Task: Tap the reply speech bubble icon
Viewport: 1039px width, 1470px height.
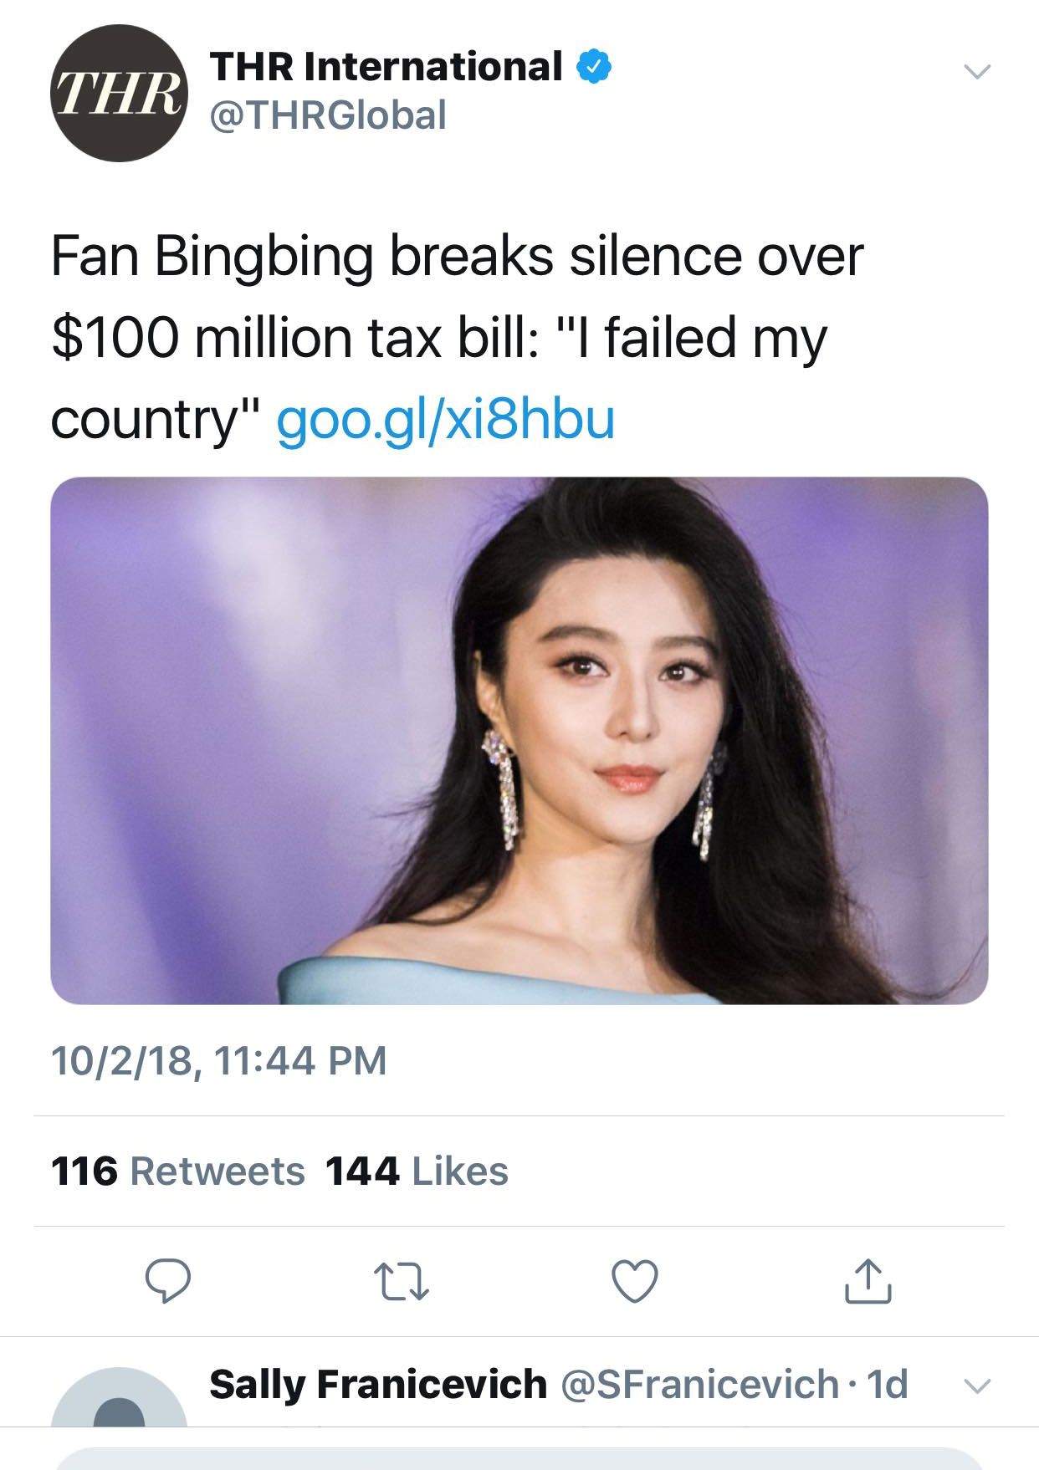Action: 168,1281
